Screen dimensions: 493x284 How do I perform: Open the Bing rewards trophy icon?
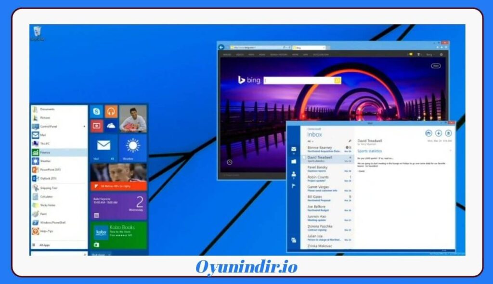(419, 55)
